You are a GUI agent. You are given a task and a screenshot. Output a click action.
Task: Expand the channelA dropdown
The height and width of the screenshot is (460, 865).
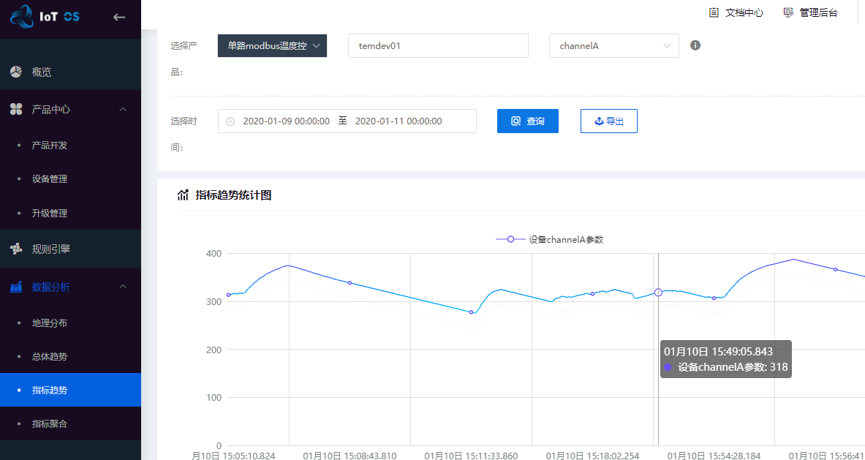(613, 45)
